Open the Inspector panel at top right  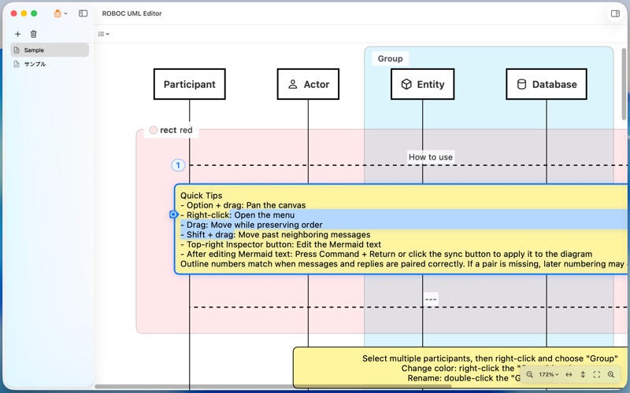click(615, 13)
